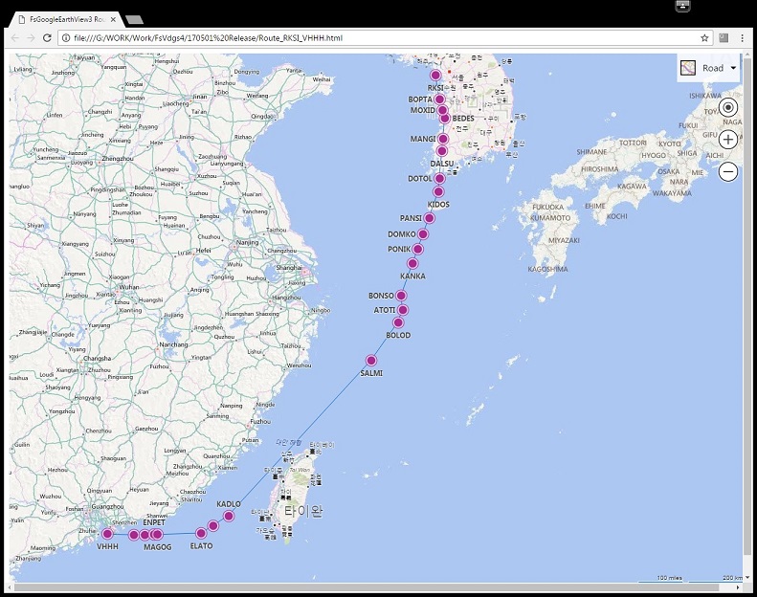757x597 pixels.
Task: Click the DALSU waypoint marker
Action: coord(441,151)
